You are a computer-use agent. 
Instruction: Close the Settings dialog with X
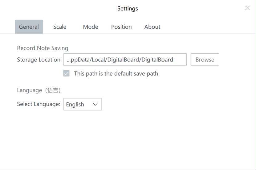247,8
